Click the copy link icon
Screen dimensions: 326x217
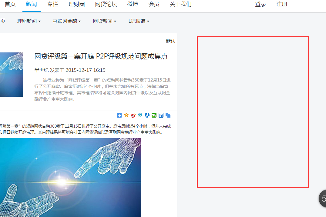[168, 115]
